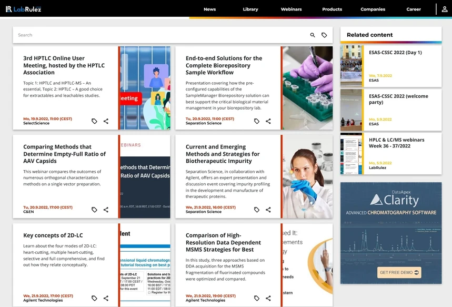Tag the Current and Emerging Methods card
This screenshot has width=452, height=307.
coord(257,210)
